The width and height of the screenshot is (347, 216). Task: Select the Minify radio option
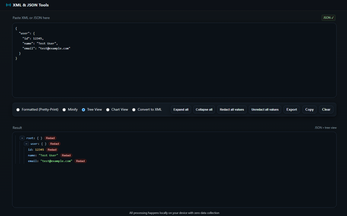point(64,110)
